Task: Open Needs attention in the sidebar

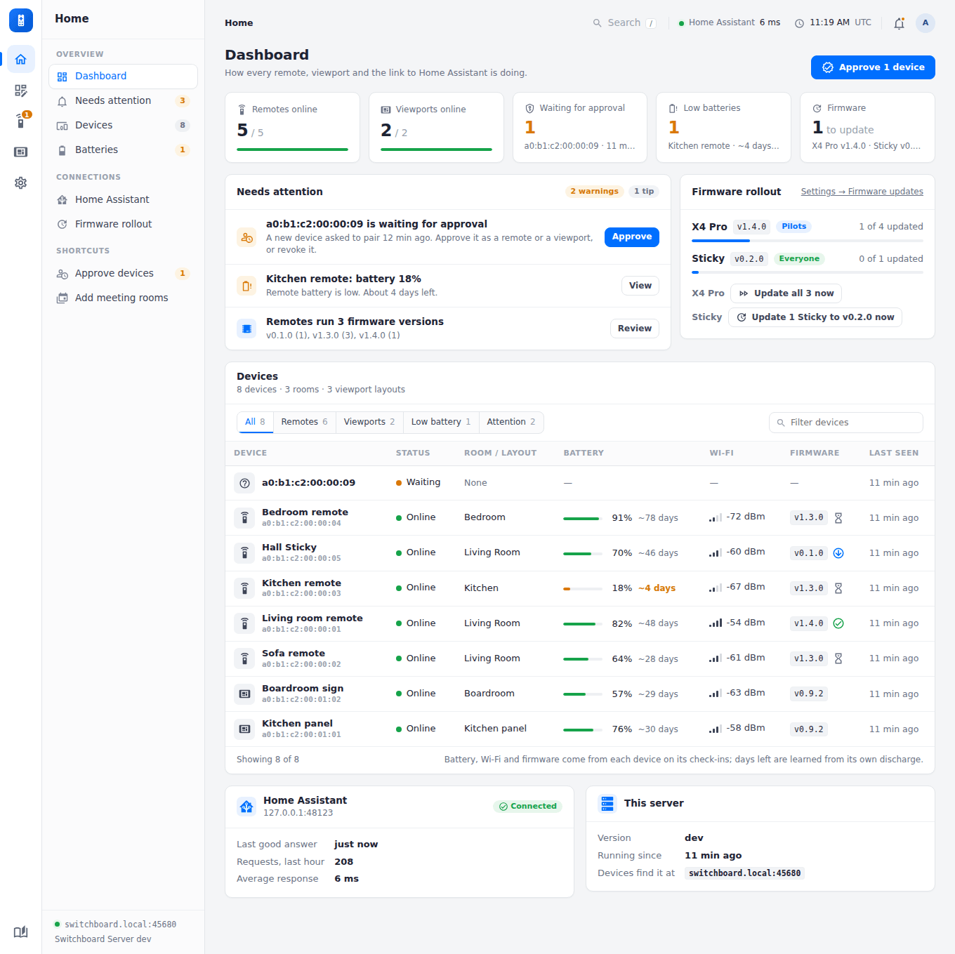Action: [123, 101]
